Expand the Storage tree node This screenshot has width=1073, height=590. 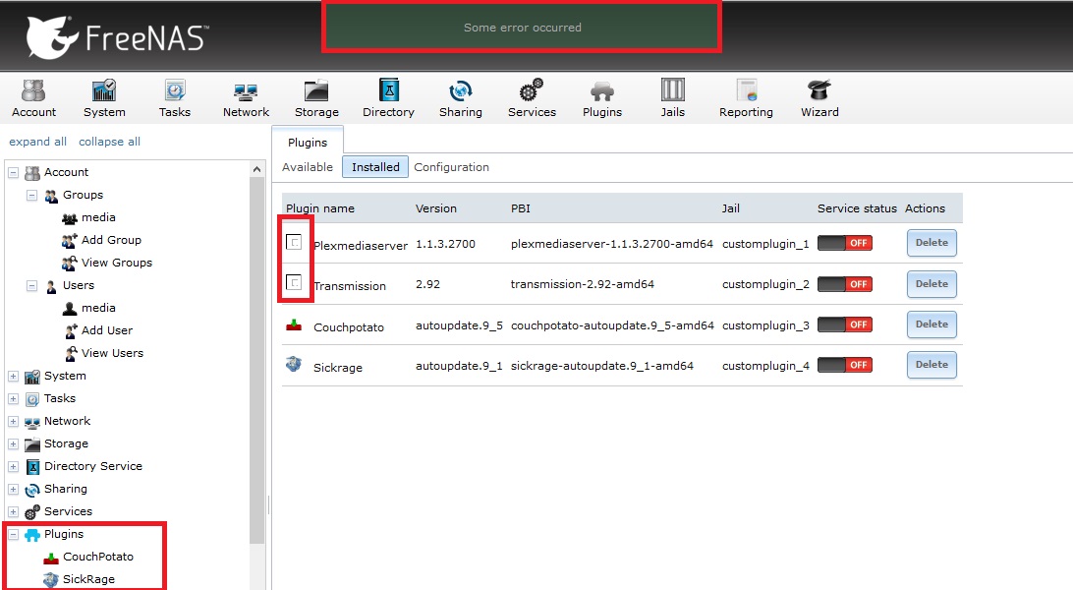click(x=13, y=443)
